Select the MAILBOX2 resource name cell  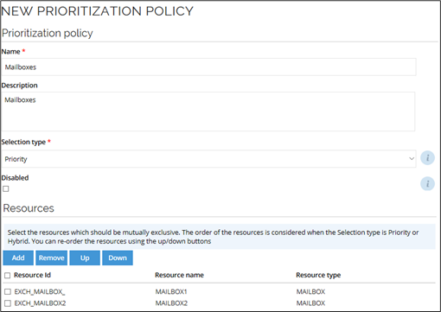(x=171, y=303)
